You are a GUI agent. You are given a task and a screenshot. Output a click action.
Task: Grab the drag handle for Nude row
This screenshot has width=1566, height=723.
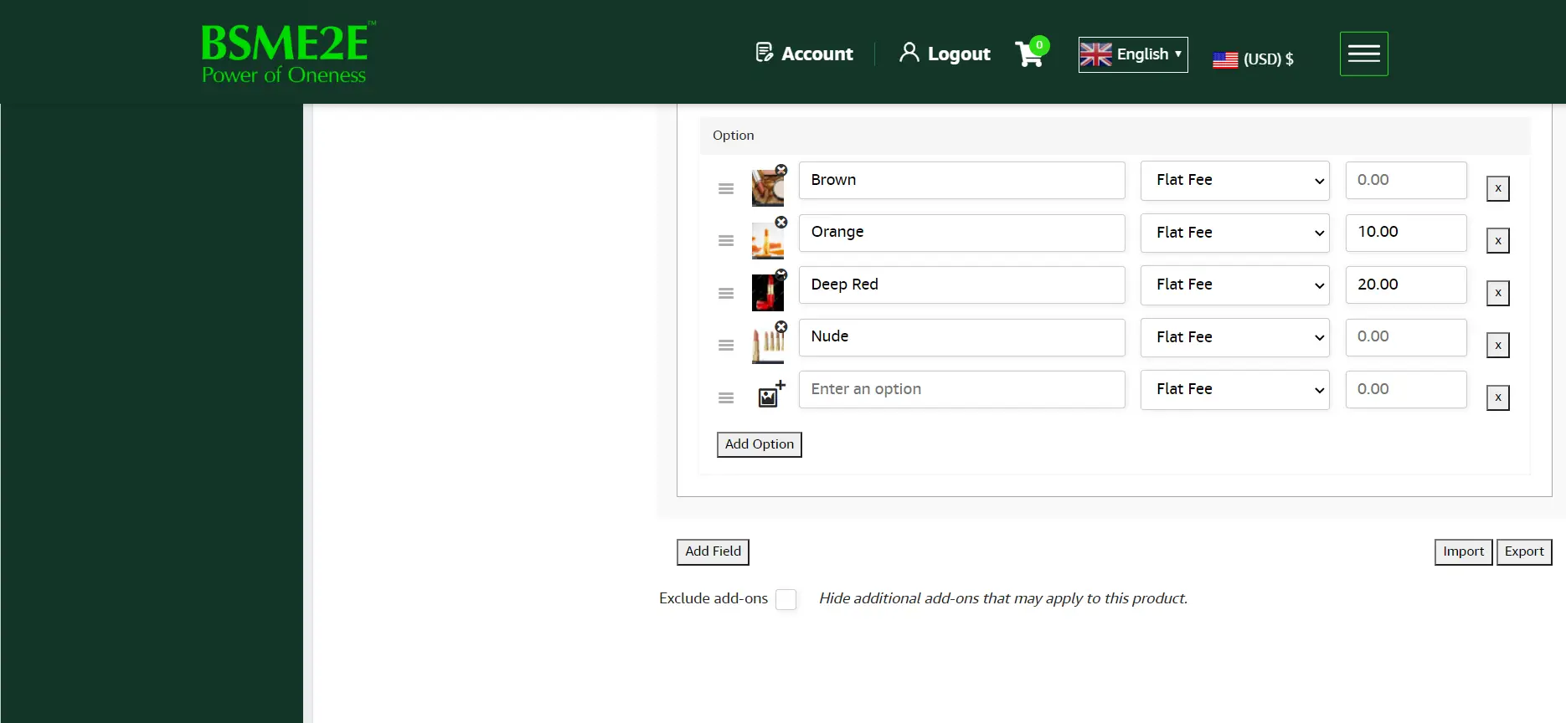click(x=726, y=346)
